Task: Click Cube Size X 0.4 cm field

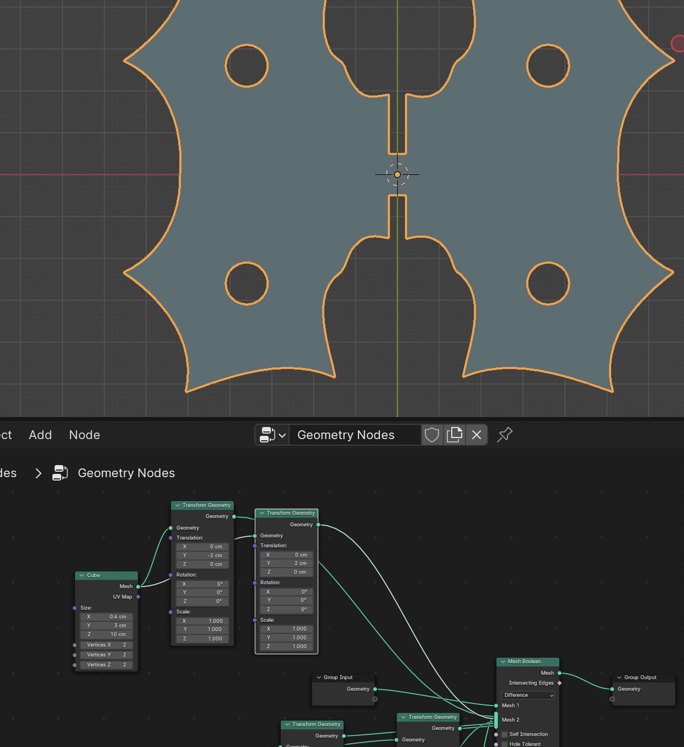Action: (106, 617)
